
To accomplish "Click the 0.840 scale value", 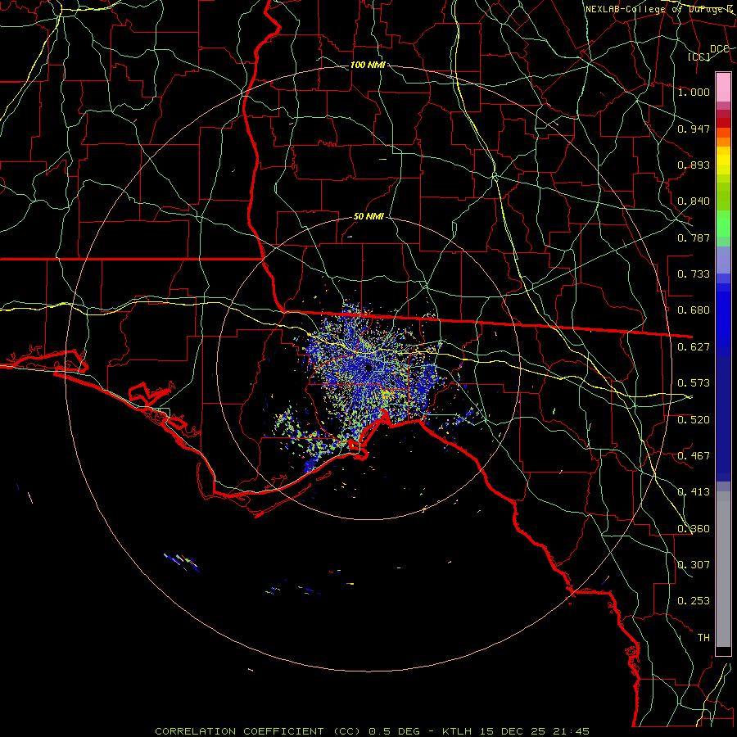I will [x=694, y=201].
